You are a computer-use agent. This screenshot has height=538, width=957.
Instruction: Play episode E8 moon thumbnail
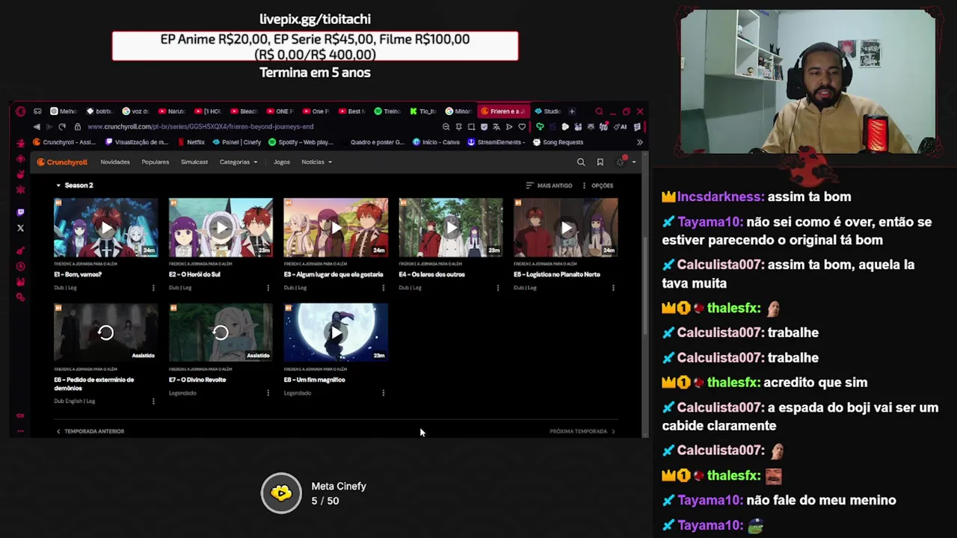tap(336, 333)
